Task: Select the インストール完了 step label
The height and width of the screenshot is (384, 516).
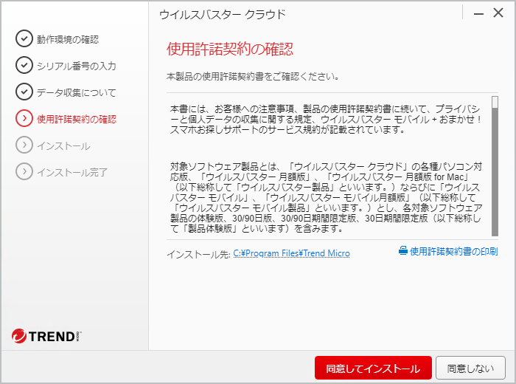Action: (x=72, y=172)
